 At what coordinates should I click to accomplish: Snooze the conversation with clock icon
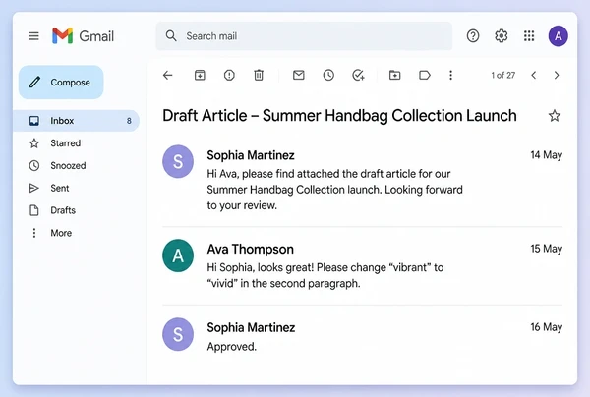coord(328,76)
